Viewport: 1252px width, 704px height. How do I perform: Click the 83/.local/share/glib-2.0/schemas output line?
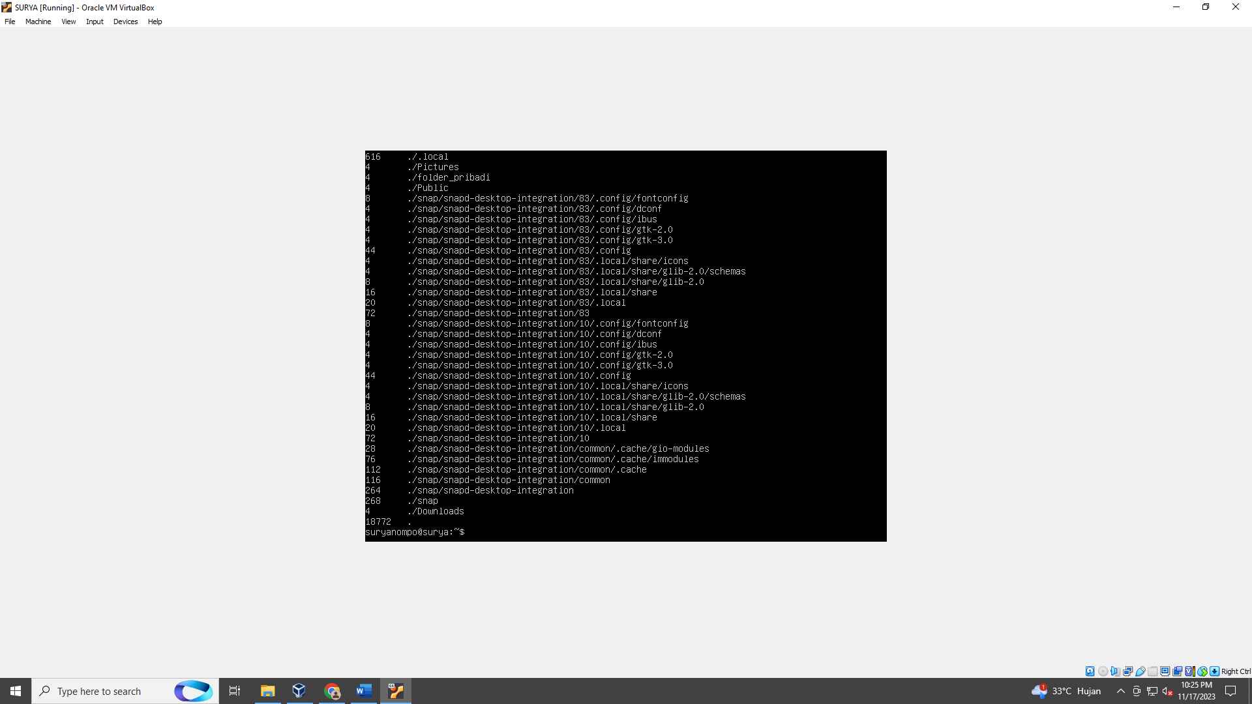pos(556,271)
